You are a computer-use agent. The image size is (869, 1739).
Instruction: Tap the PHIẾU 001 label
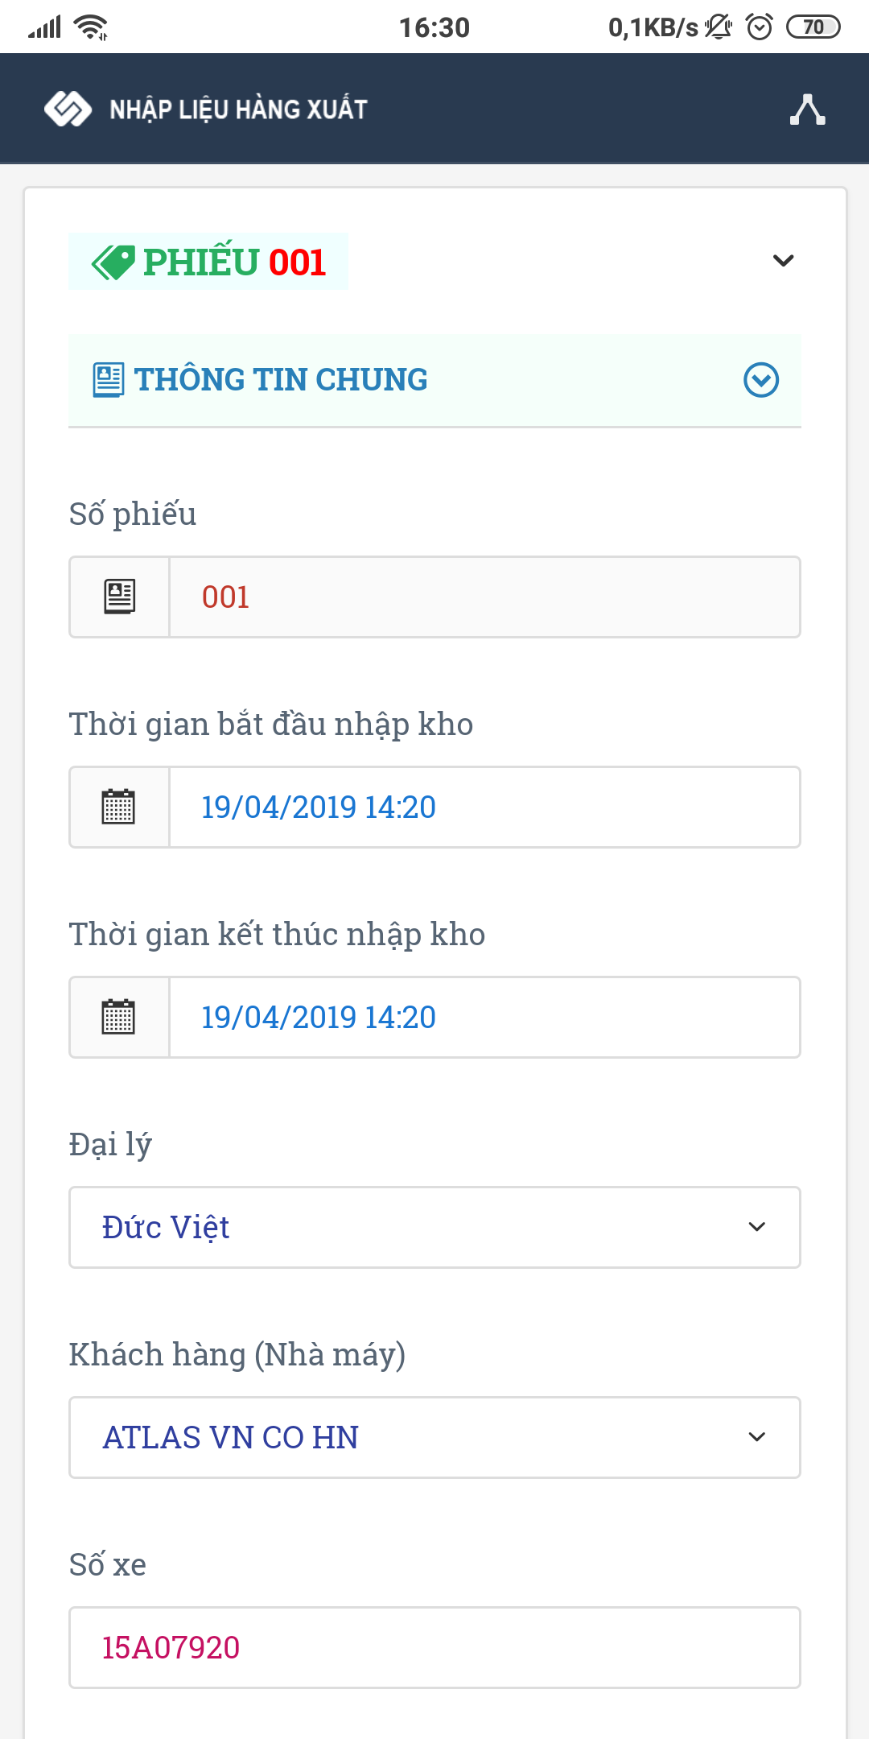pyautogui.click(x=233, y=262)
